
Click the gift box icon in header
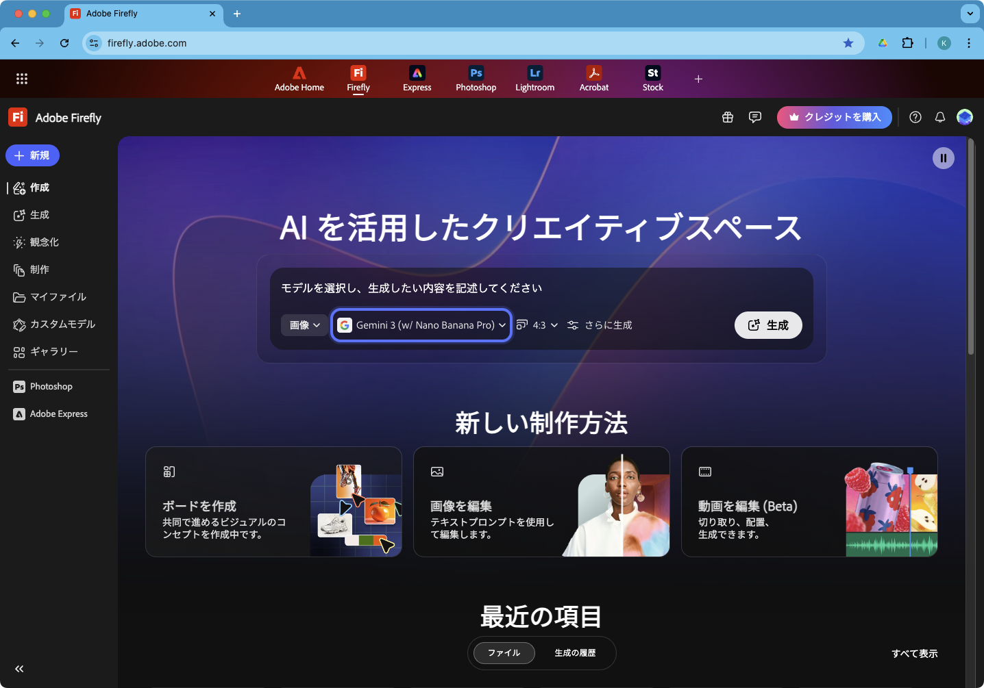tap(728, 117)
